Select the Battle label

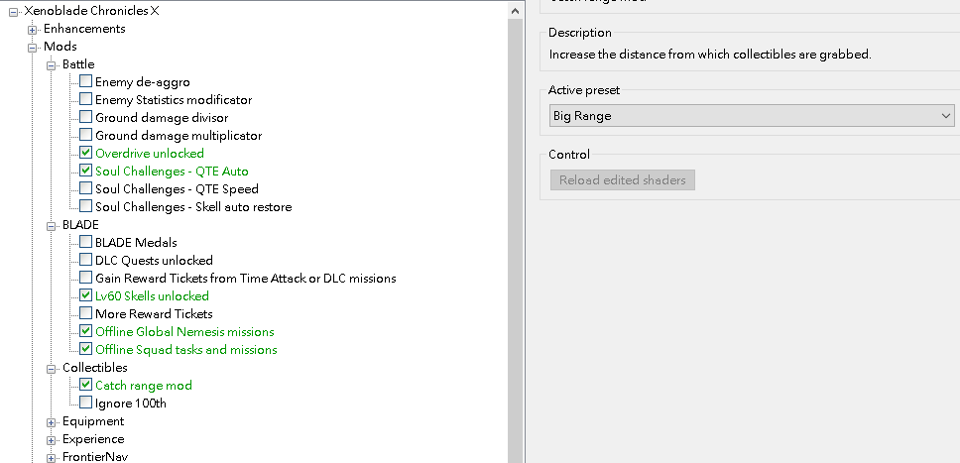pos(78,64)
